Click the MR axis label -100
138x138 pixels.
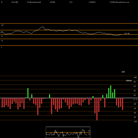click(x=135, y=122)
